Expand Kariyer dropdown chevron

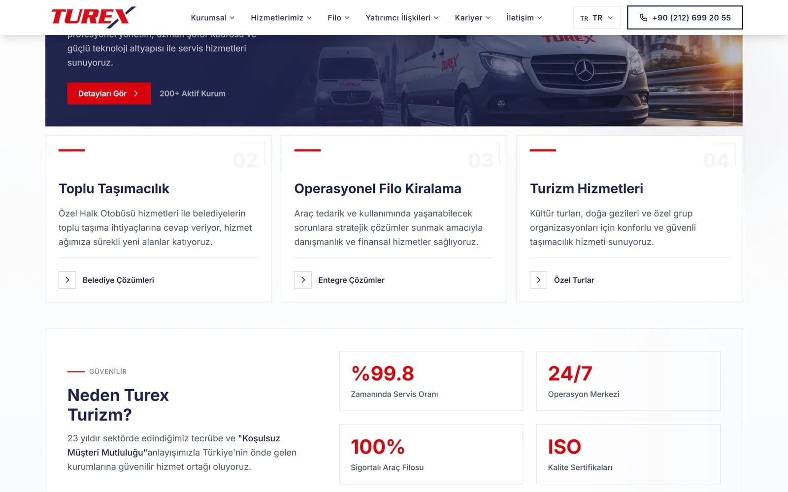(488, 18)
